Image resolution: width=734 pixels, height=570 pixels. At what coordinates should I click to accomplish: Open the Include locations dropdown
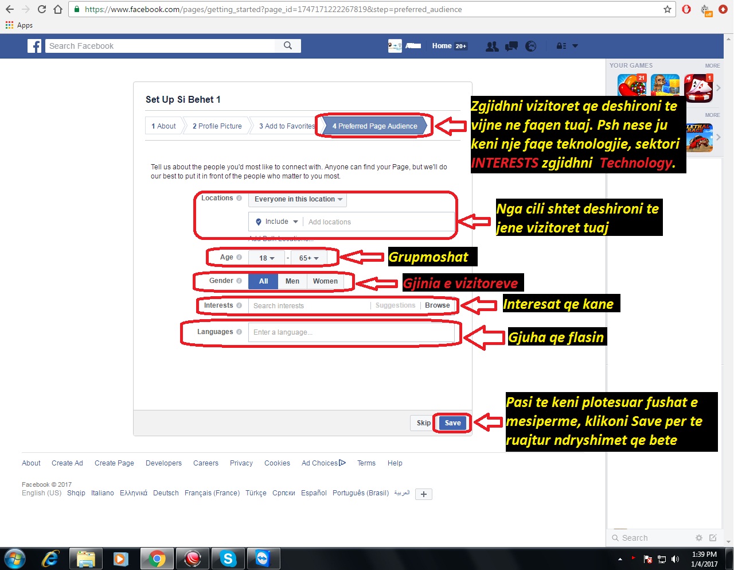[x=276, y=222]
